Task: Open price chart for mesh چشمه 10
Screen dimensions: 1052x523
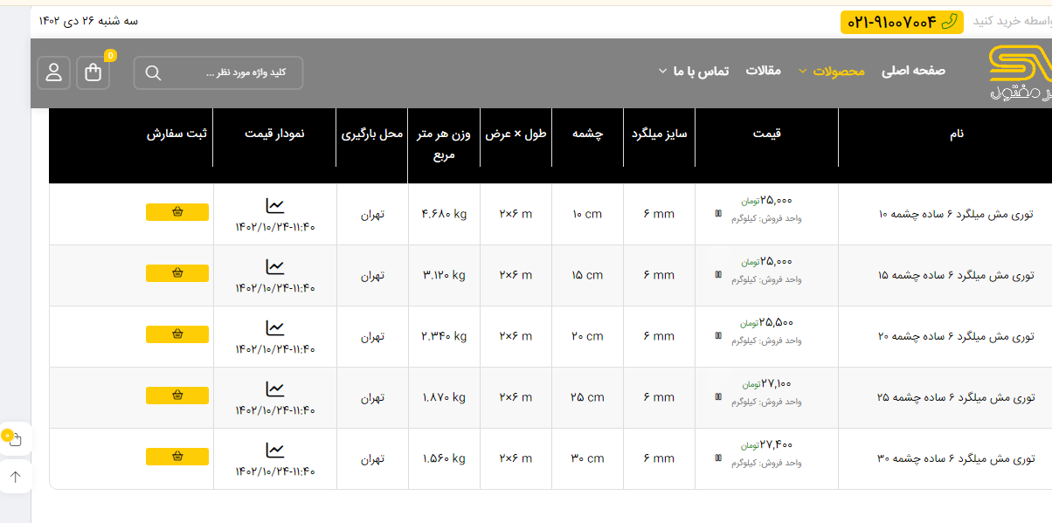Action: [275, 206]
